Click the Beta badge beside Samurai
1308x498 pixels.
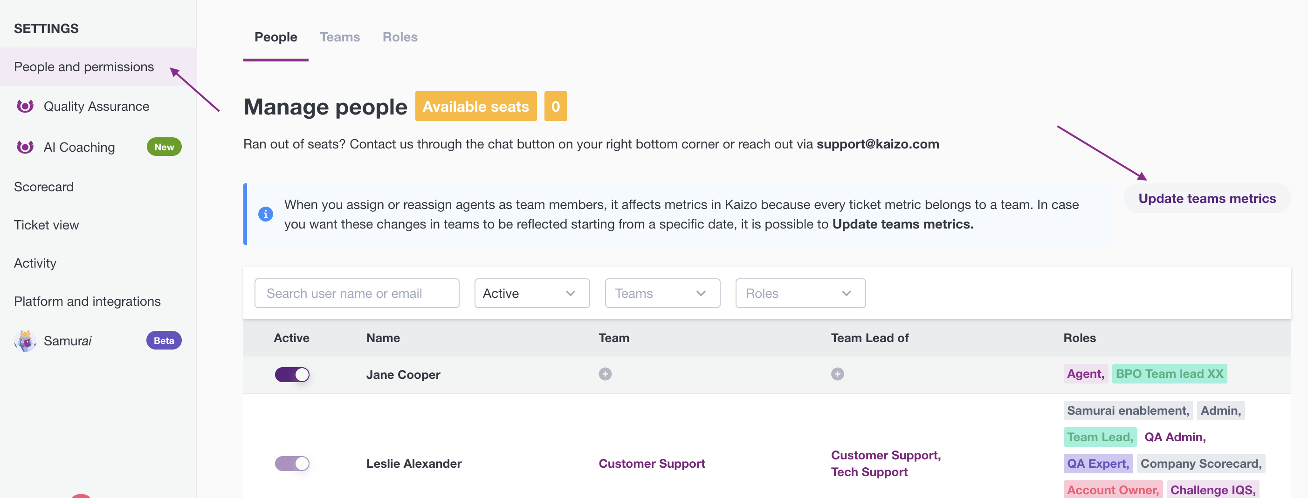tap(164, 340)
